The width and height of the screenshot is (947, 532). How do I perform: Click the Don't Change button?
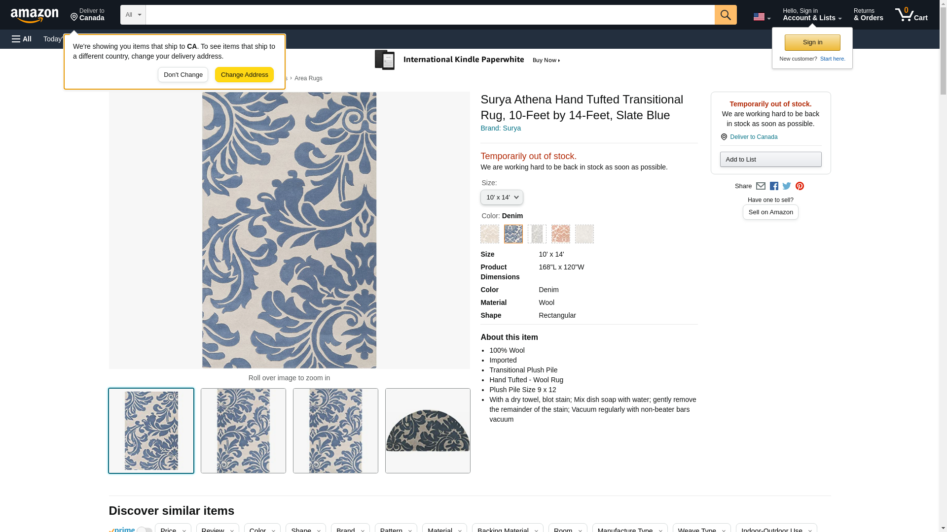tap(183, 75)
